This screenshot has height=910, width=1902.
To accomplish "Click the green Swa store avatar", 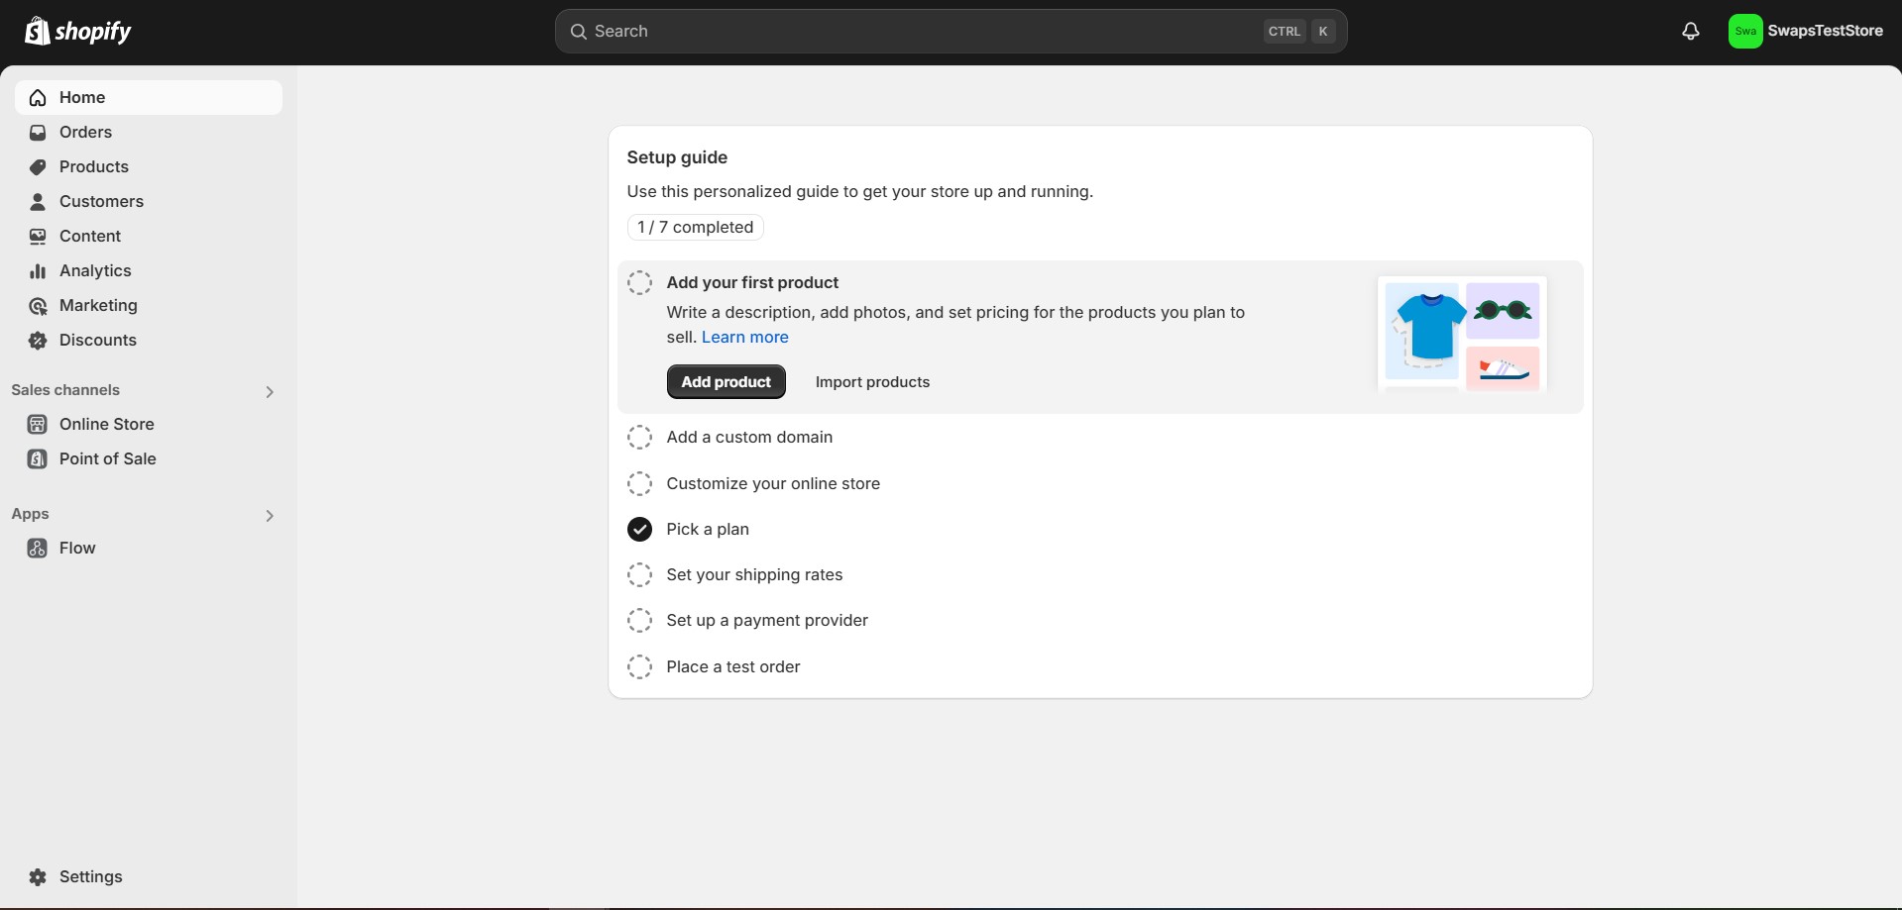I will (x=1745, y=32).
